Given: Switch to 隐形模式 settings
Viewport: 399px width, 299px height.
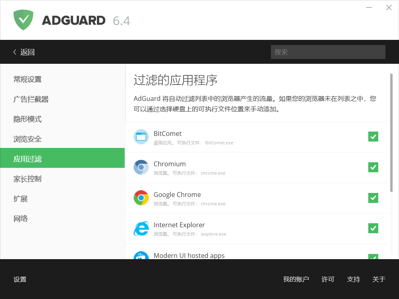Looking at the screenshot, I should tap(63, 119).
